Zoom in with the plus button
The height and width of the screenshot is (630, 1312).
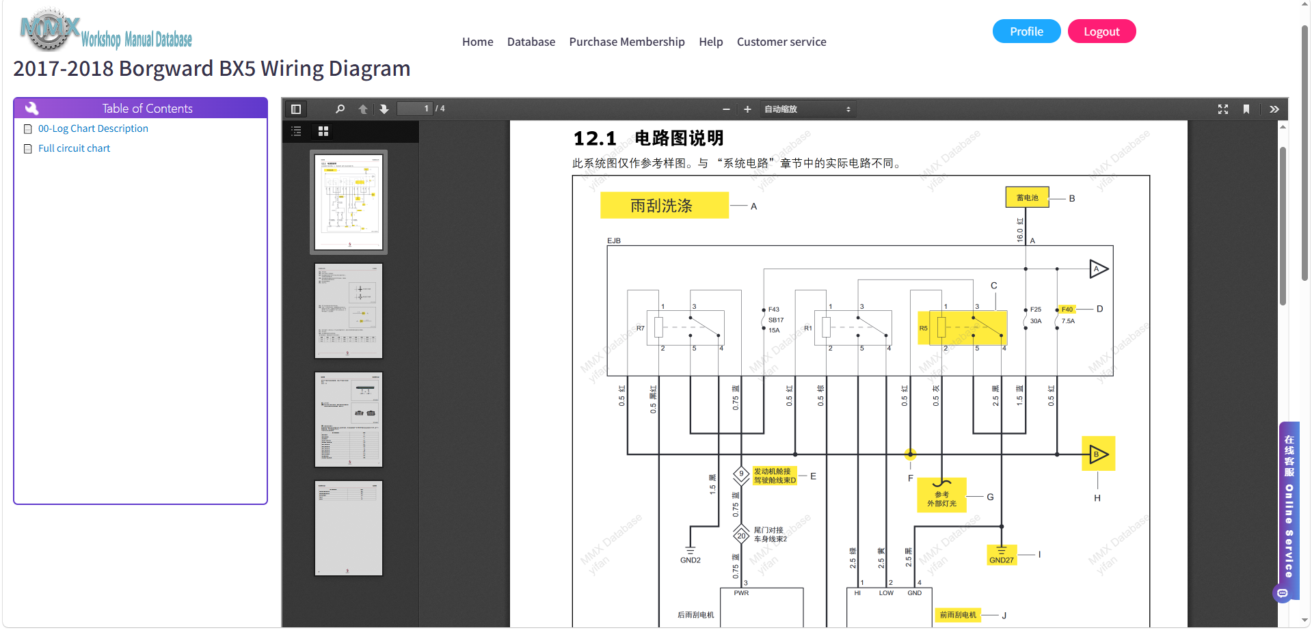(747, 109)
